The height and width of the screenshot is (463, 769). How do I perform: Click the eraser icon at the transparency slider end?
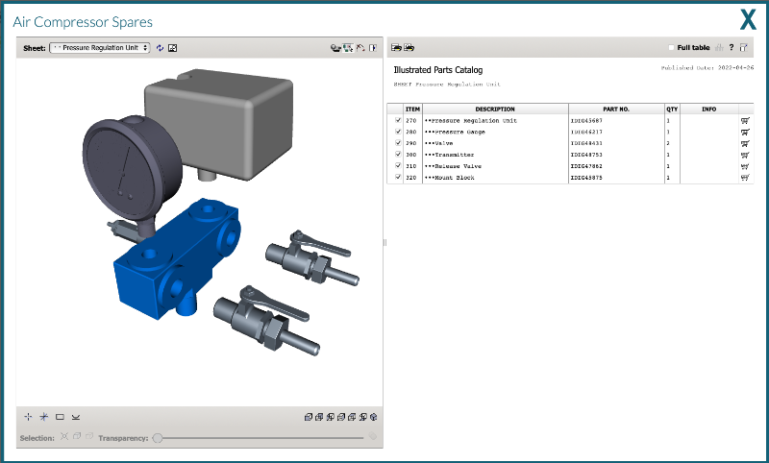point(373,436)
